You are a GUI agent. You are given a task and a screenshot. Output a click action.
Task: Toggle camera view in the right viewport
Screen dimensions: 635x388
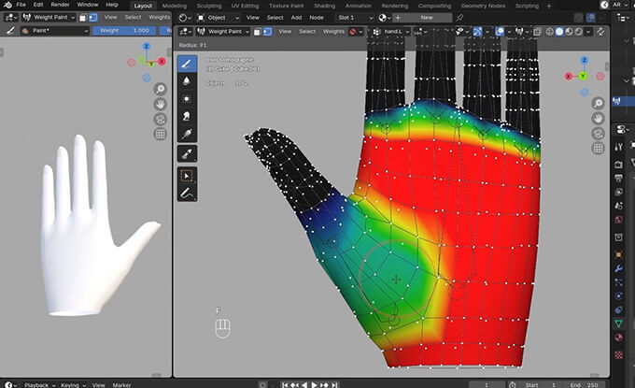click(x=598, y=133)
